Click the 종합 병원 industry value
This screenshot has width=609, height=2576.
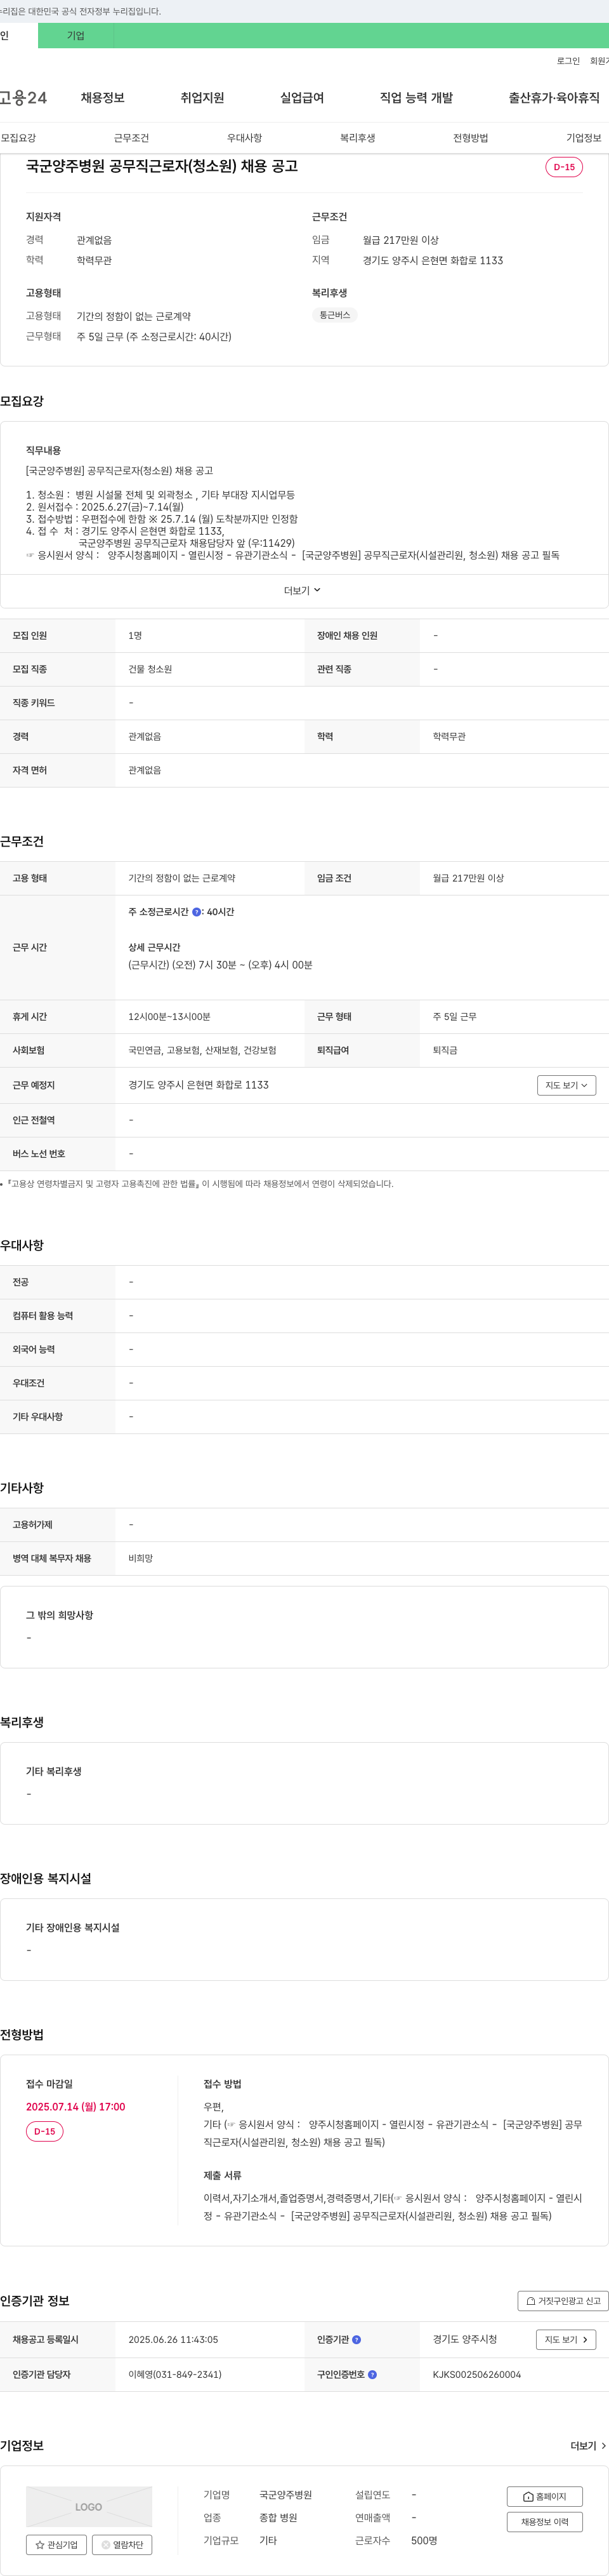click(x=278, y=2517)
